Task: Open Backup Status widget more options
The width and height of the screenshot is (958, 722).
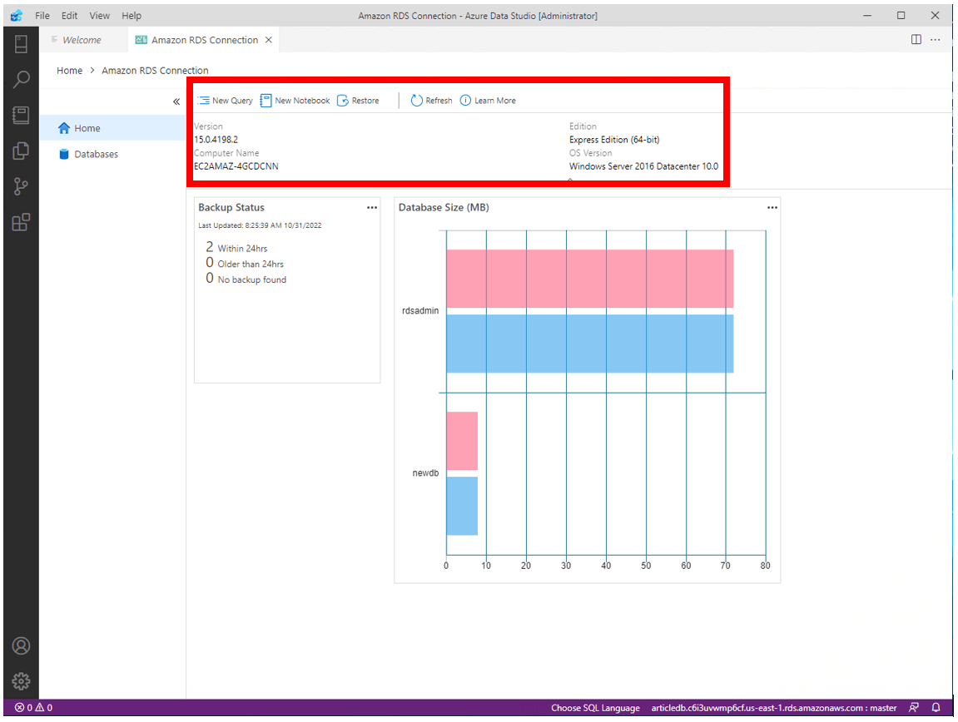Action: tap(371, 208)
